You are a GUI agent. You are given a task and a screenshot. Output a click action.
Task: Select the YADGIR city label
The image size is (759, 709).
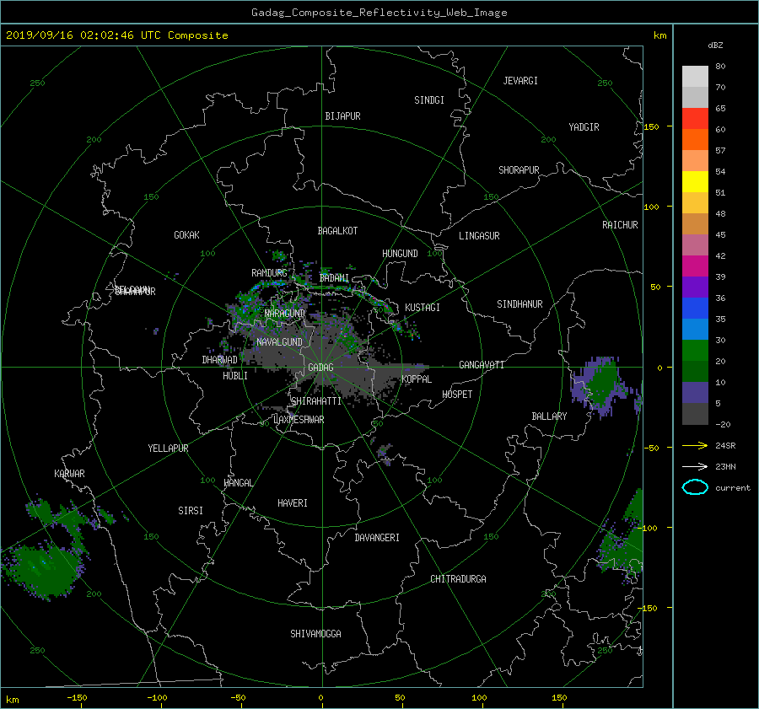[x=584, y=127]
